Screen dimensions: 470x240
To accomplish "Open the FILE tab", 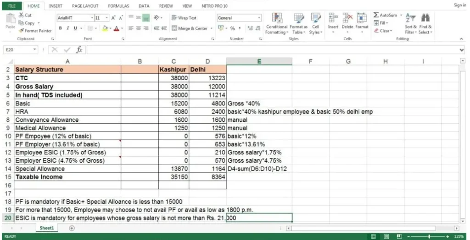I will coord(12,6).
